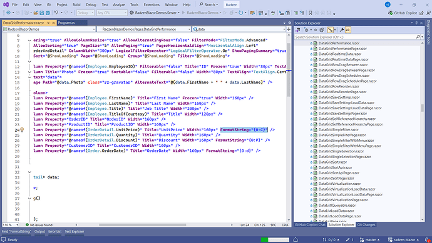Viewport: 432px width, 243px height.
Task: Open the Debug configuration dropdown
Action: [85, 12]
